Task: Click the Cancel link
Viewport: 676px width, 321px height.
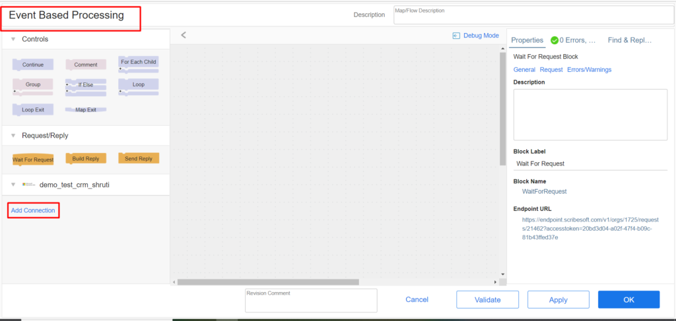Action: tap(417, 299)
